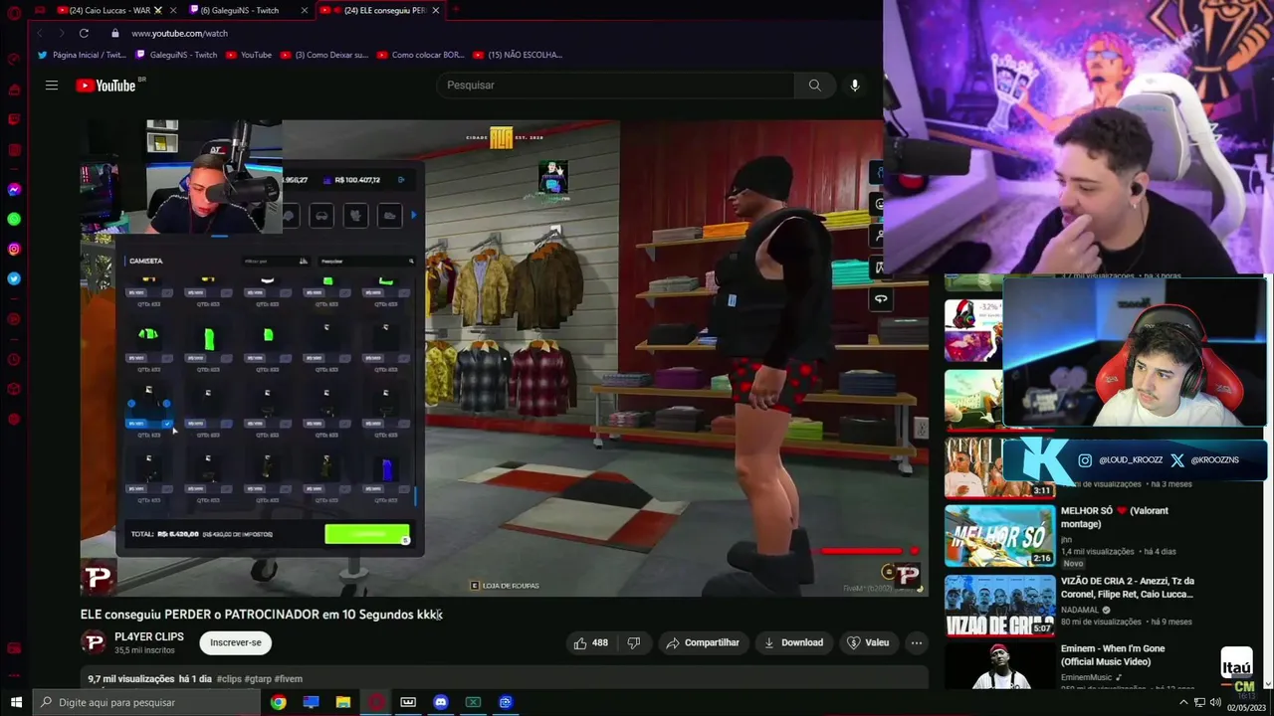Click the Valeu thanks button
1274x716 pixels.
pos(867,642)
